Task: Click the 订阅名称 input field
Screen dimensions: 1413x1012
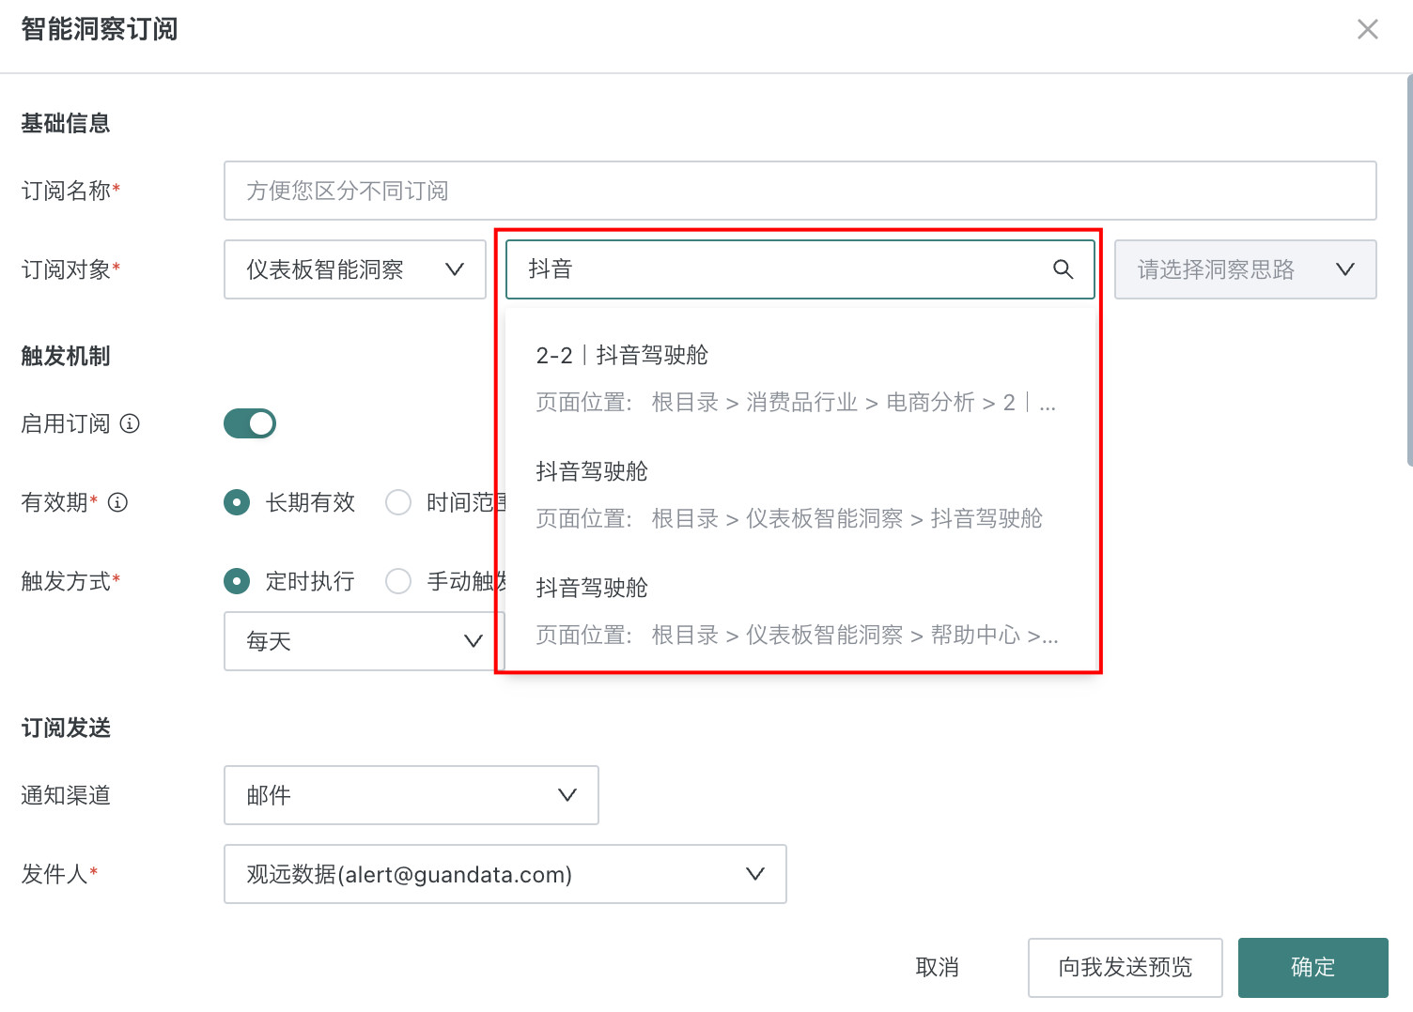Action: (x=800, y=191)
